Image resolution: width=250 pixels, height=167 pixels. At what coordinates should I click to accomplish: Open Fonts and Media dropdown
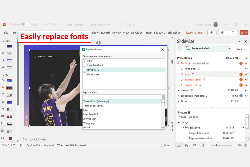tap(229, 49)
